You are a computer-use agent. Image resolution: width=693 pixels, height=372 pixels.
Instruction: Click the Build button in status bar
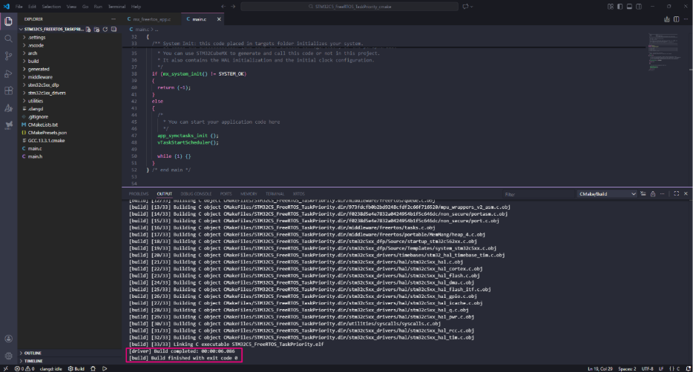pyautogui.click(x=76, y=368)
